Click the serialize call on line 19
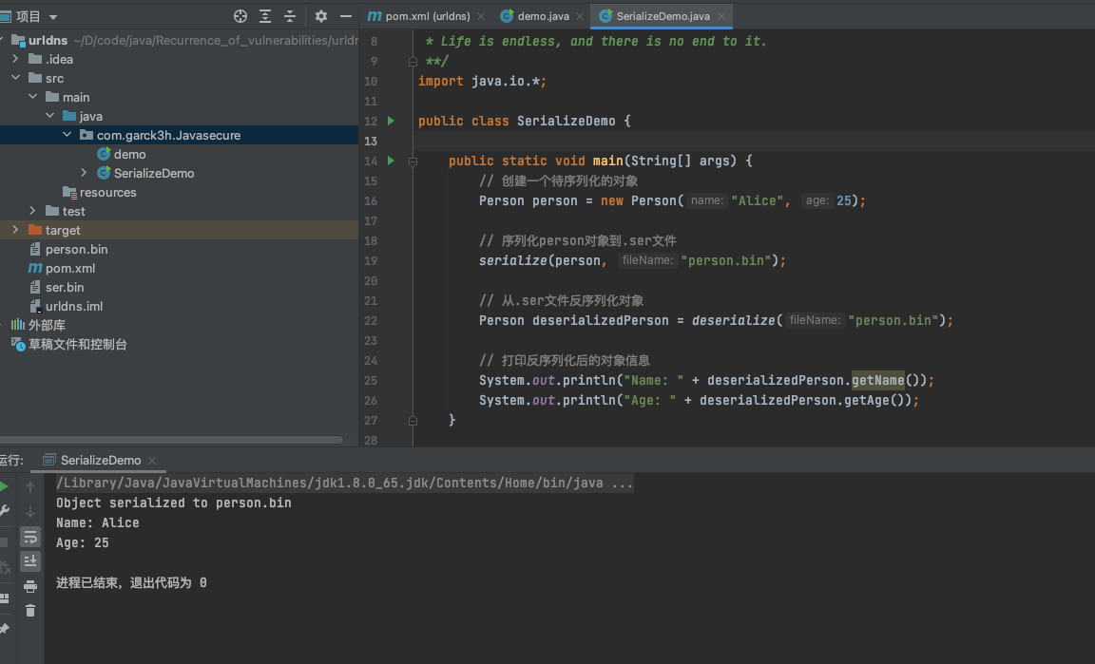 [x=512, y=260]
